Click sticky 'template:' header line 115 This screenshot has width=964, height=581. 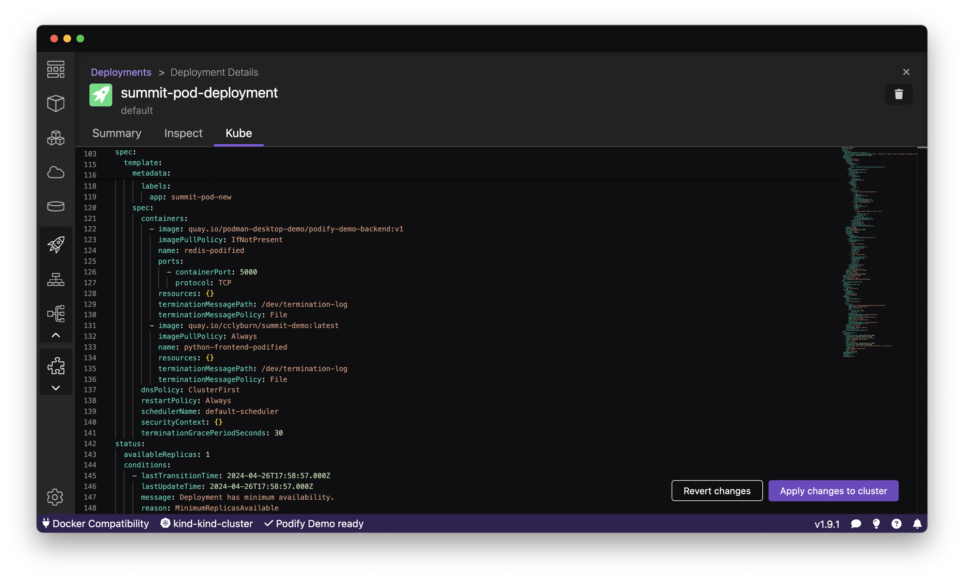[x=143, y=162]
